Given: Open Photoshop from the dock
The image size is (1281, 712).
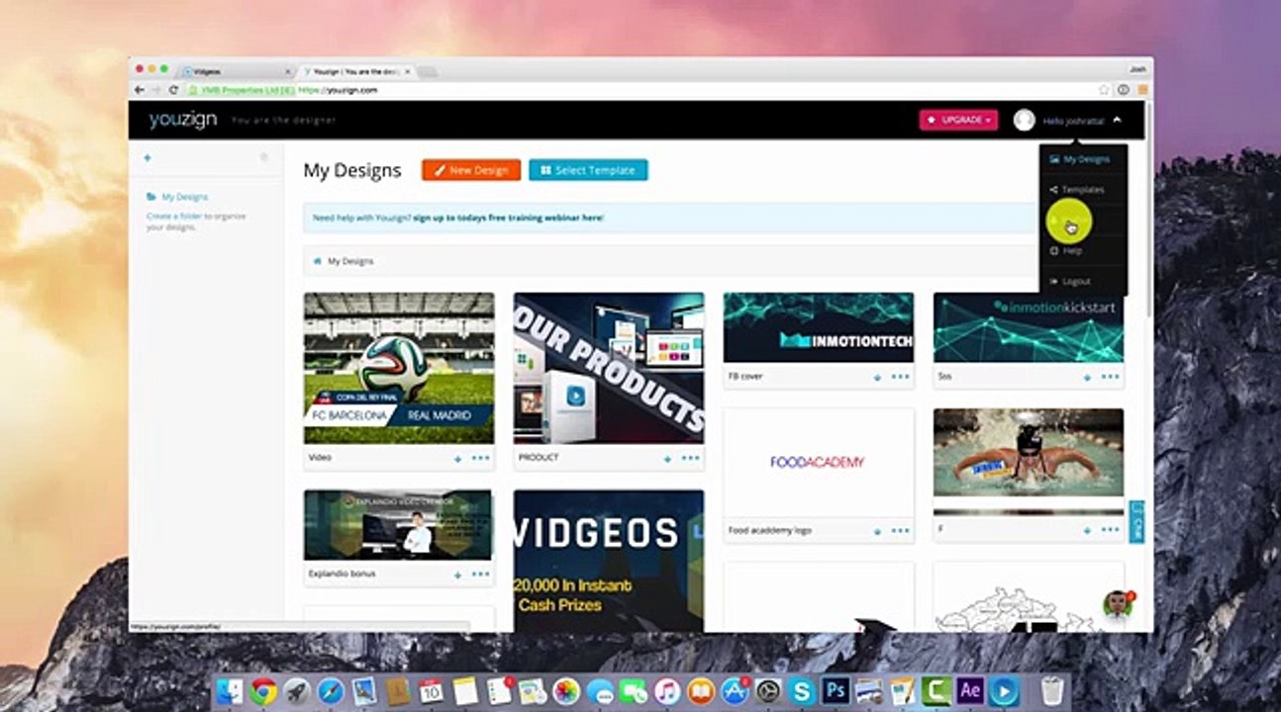Looking at the screenshot, I should [836, 690].
